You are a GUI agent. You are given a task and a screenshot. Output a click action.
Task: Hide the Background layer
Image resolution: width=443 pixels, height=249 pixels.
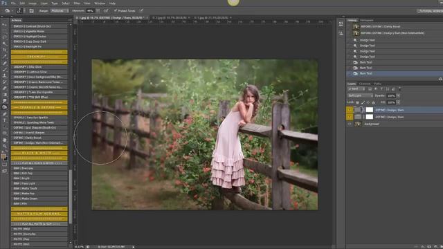pos(350,124)
